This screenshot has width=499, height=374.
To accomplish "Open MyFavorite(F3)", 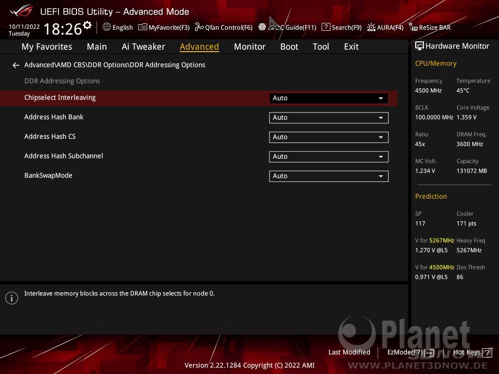I will click(164, 27).
